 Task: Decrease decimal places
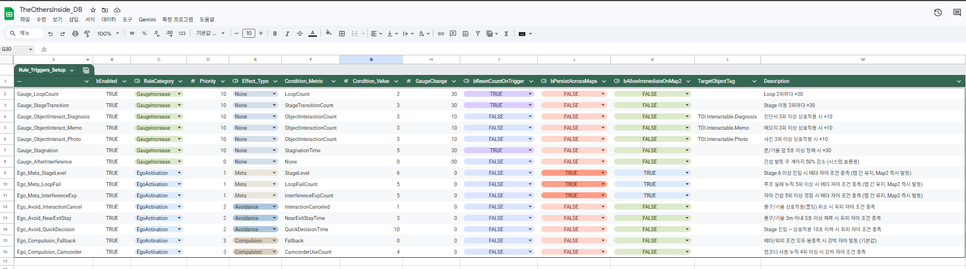point(156,34)
